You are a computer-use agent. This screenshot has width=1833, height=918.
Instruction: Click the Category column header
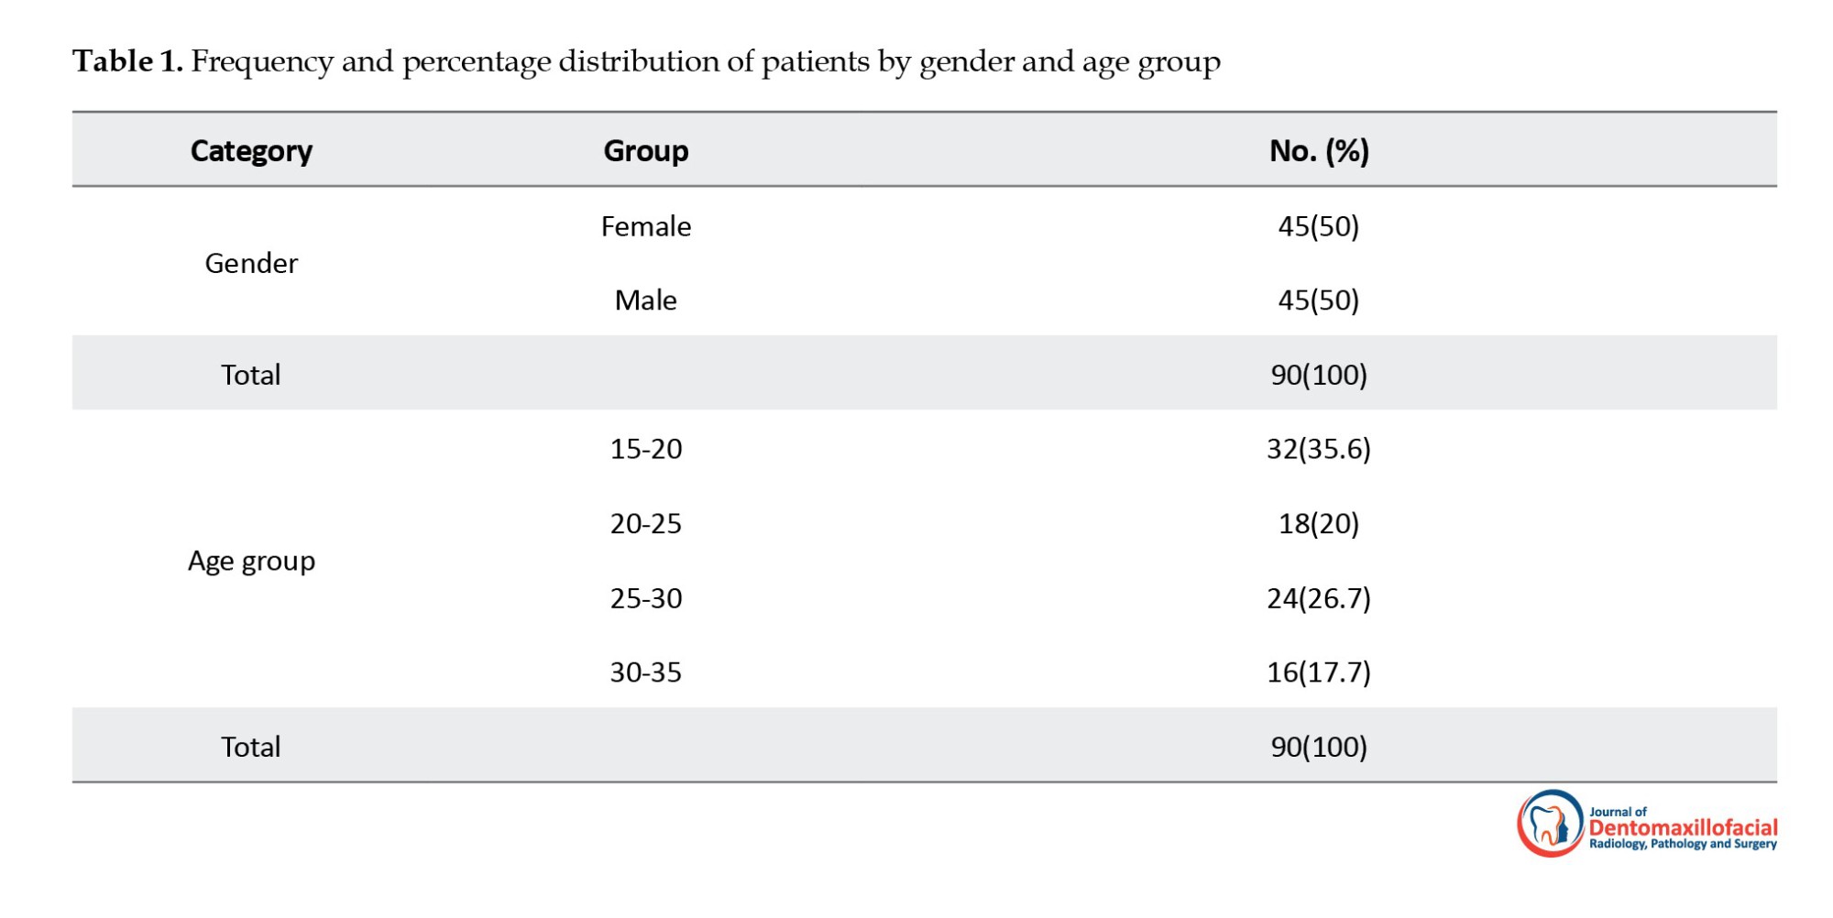pos(251,150)
